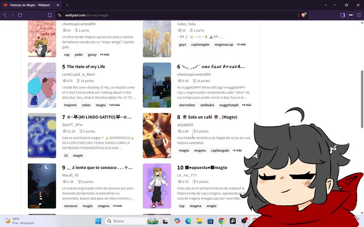
Task: Open the Brave Shields lion icon
Action: point(303,15)
